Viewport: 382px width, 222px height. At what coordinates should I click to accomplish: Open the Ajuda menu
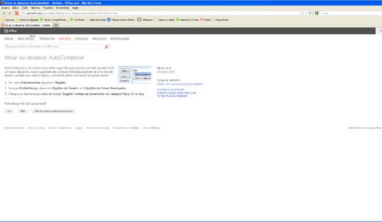pyautogui.click(x=75, y=8)
